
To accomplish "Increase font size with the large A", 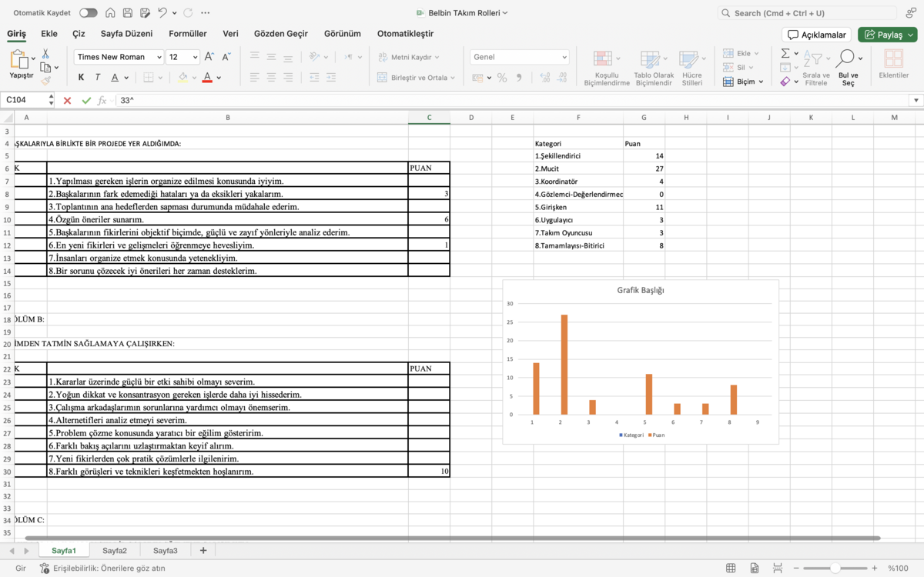I will pyautogui.click(x=211, y=57).
